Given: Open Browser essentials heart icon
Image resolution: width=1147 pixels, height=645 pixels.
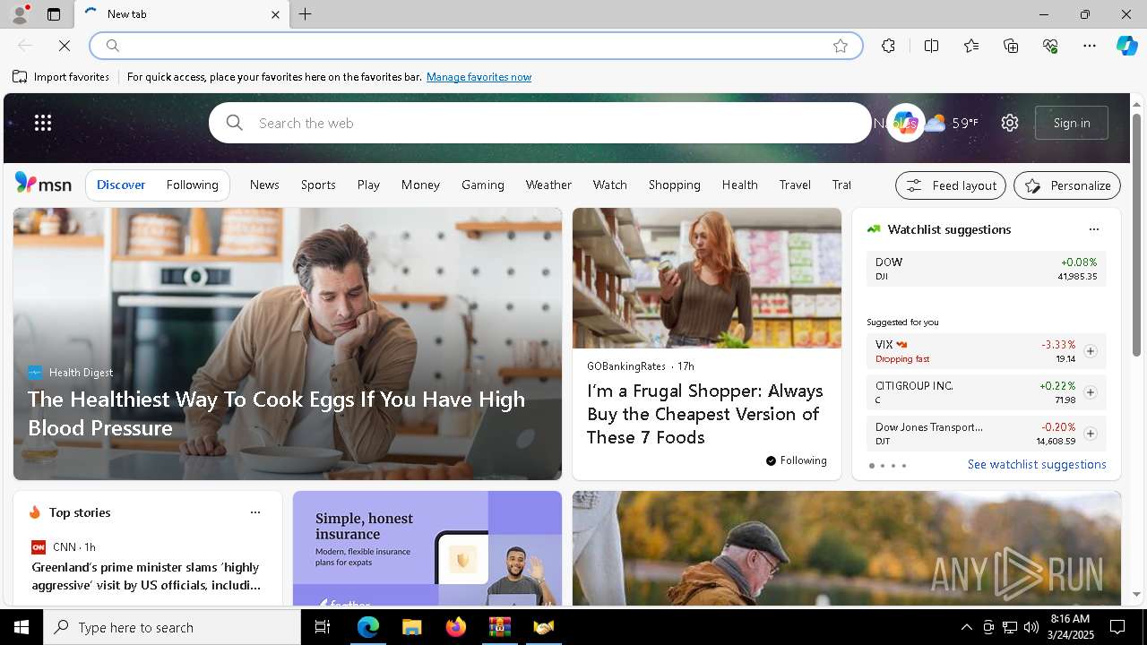Looking at the screenshot, I should tap(1050, 46).
